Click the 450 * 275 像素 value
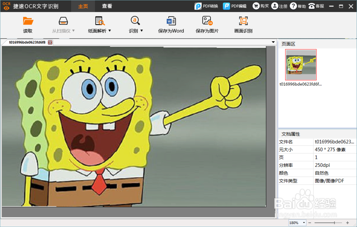Image resolution: width=357 pixels, height=227 pixels. (x=330, y=149)
